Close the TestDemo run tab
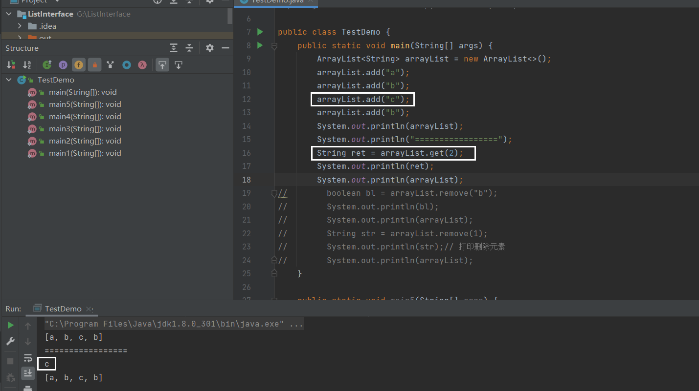 pos(89,309)
